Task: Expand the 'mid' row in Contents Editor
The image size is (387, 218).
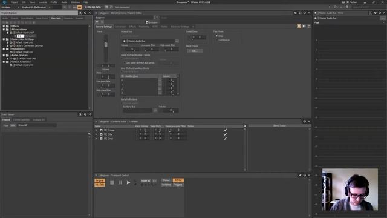Action: (x=96, y=139)
